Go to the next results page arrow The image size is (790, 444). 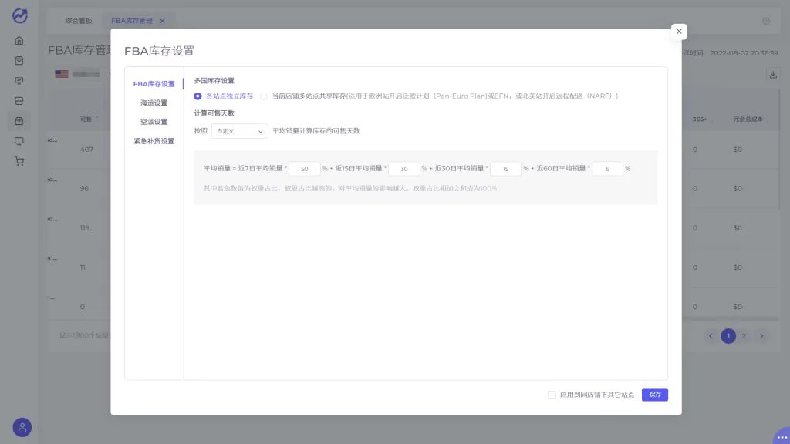[x=761, y=336]
